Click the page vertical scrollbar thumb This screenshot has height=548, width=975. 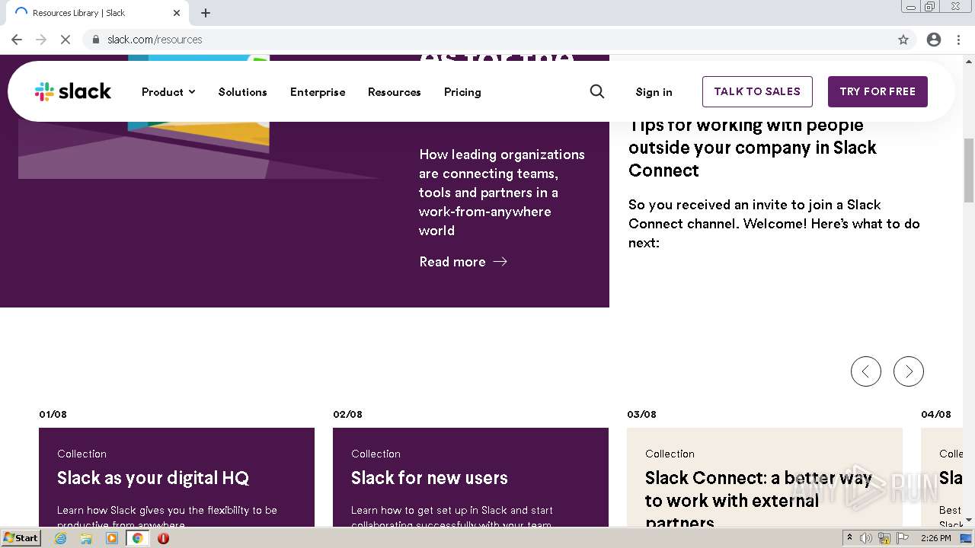pyautogui.click(x=969, y=170)
